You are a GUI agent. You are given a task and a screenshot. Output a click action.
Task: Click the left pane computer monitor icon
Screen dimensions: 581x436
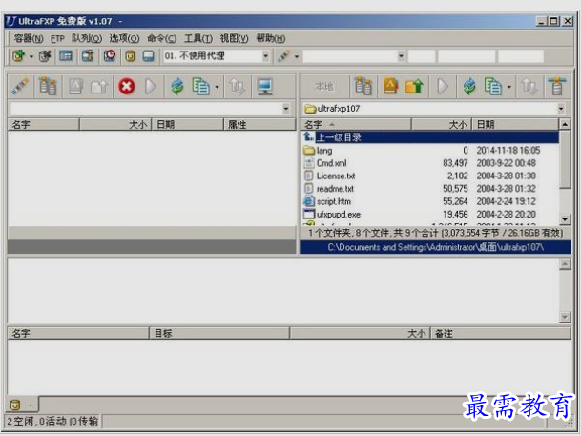tap(265, 87)
